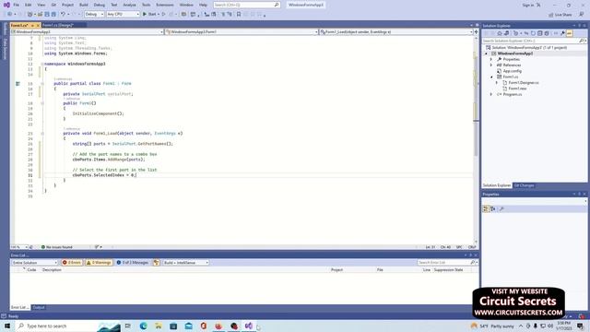Toggle the 0 Errors filter
Screen dimensions: 590x332
pyautogui.click(x=72, y=262)
